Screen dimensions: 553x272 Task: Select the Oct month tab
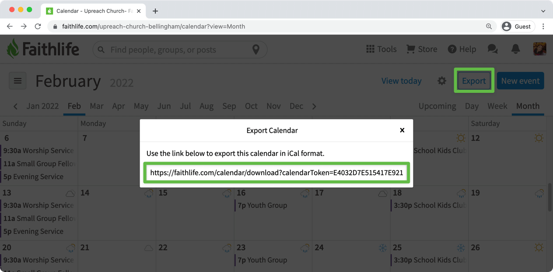click(251, 106)
